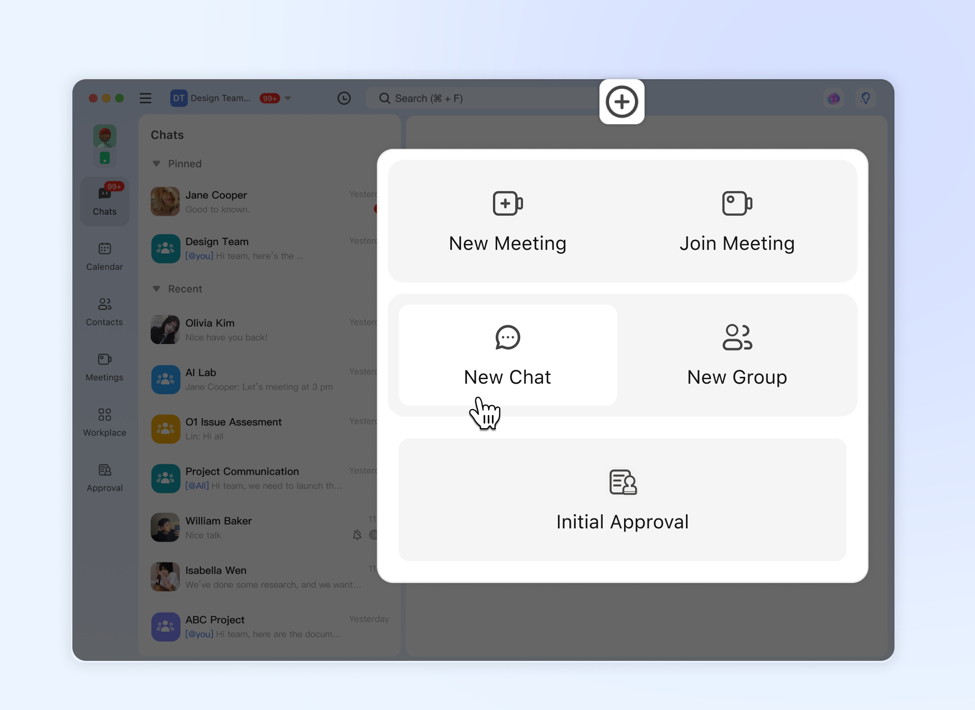Screen dimensions: 975x710
Task: Open Design Team workspace dropdown arrow
Action: [x=288, y=98]
